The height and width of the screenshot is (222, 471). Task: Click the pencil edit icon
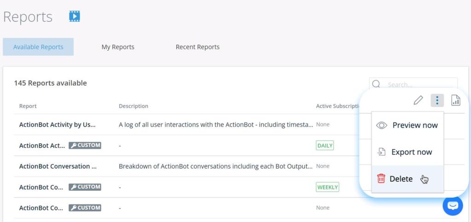coord(418,100)
